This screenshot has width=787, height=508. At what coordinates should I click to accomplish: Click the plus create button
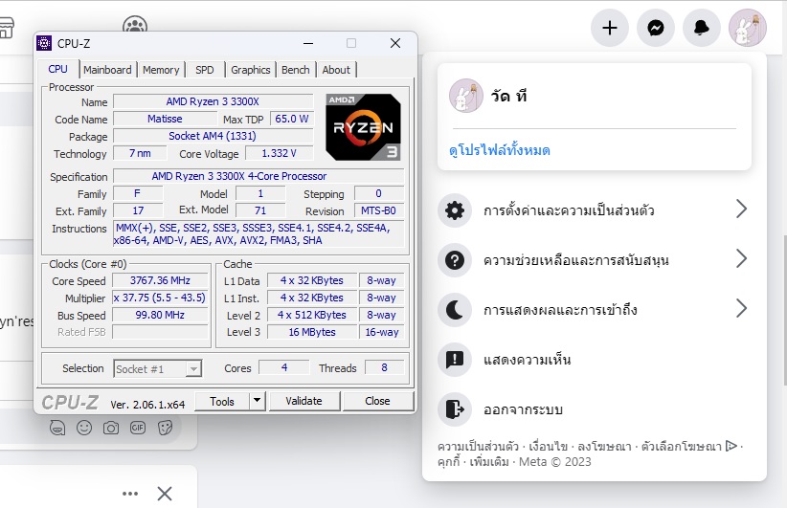point(610,28)
